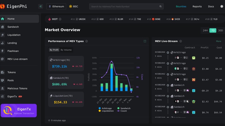Click the settings gear icon
This screenshot has height=126, width=225.
[221, 6]
